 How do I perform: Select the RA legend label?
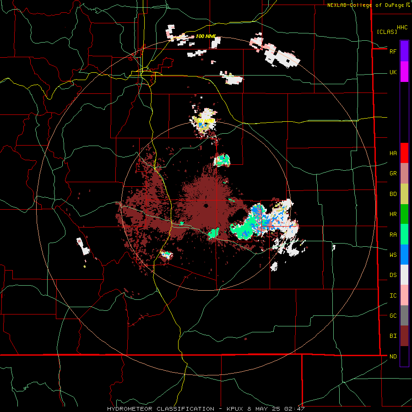(393, 234)
